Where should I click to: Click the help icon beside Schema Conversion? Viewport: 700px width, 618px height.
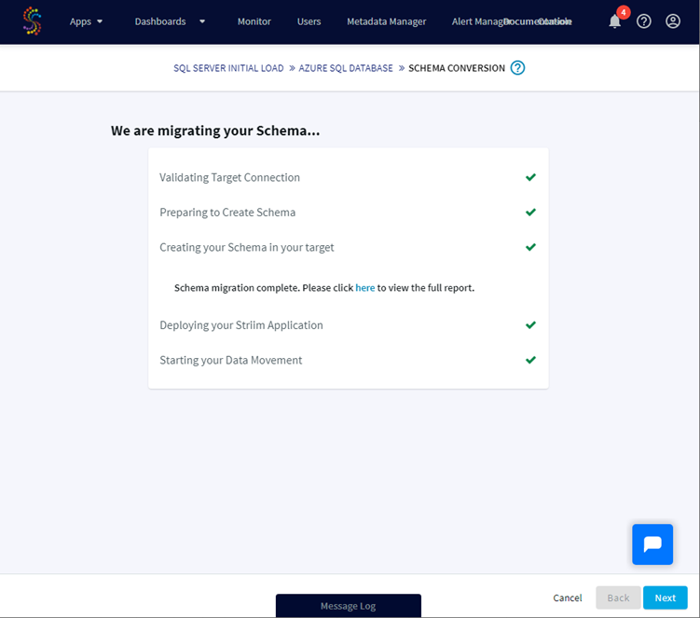[517, 68]
